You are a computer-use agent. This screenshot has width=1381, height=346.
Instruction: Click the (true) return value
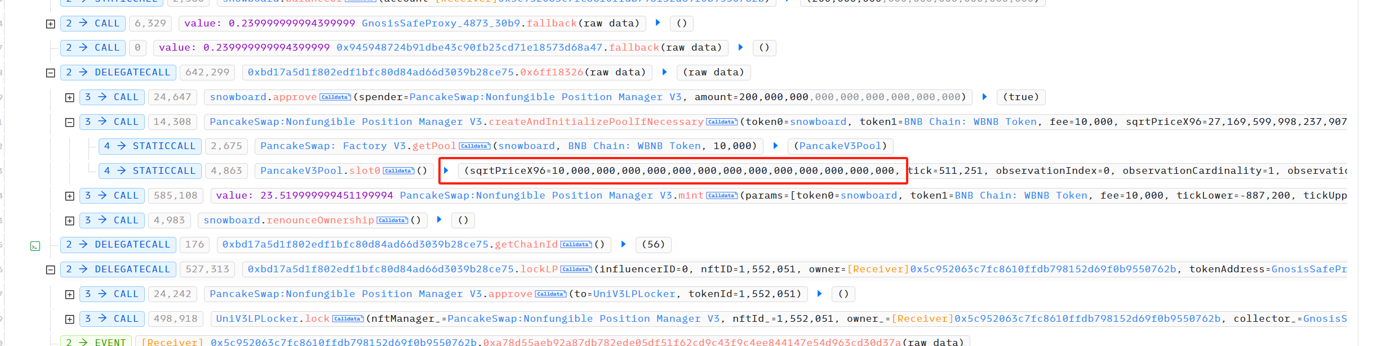1021,97
